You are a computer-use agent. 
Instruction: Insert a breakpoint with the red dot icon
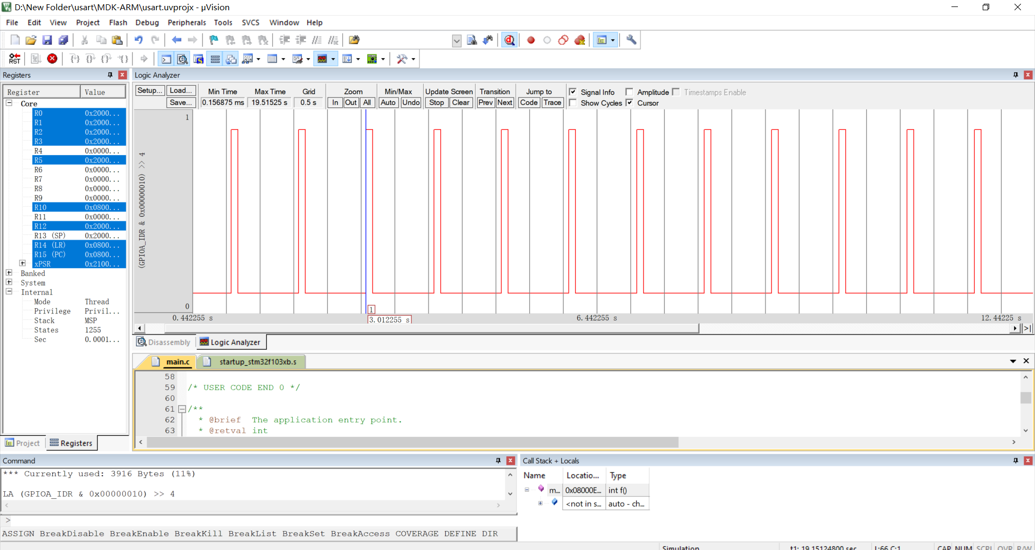coord(531,40)
